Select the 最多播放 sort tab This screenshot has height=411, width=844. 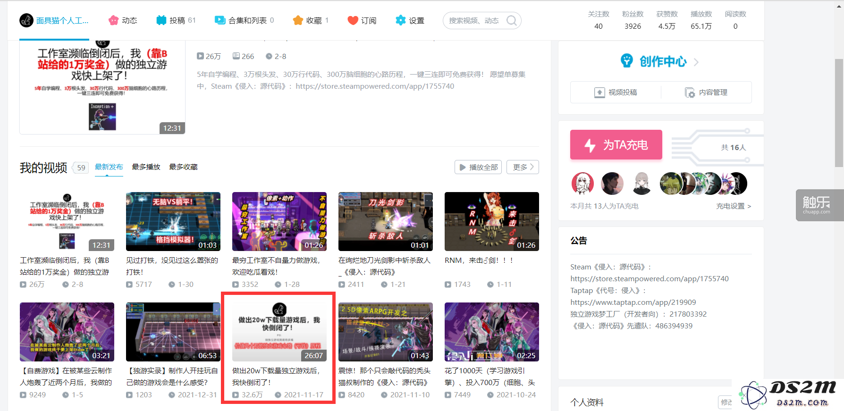146,167
